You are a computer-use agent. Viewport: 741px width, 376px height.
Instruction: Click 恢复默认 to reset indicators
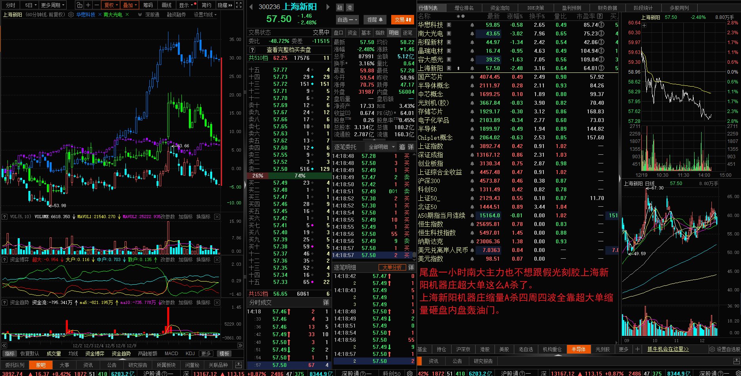(x=30, y=354)
